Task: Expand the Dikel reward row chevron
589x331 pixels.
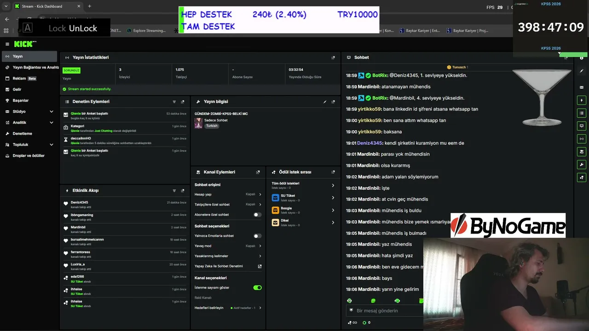Action: coord(333,223)
